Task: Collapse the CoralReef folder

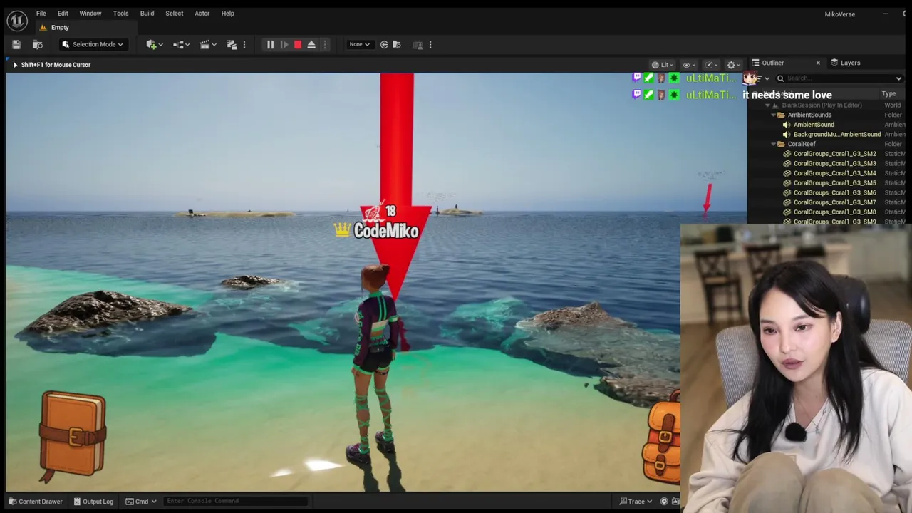Action: [x=774, y=144]
